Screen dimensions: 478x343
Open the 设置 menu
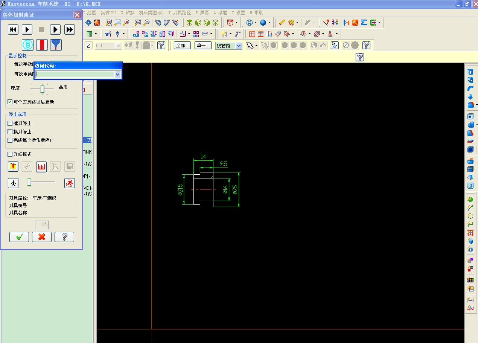(x=238, y=13)
